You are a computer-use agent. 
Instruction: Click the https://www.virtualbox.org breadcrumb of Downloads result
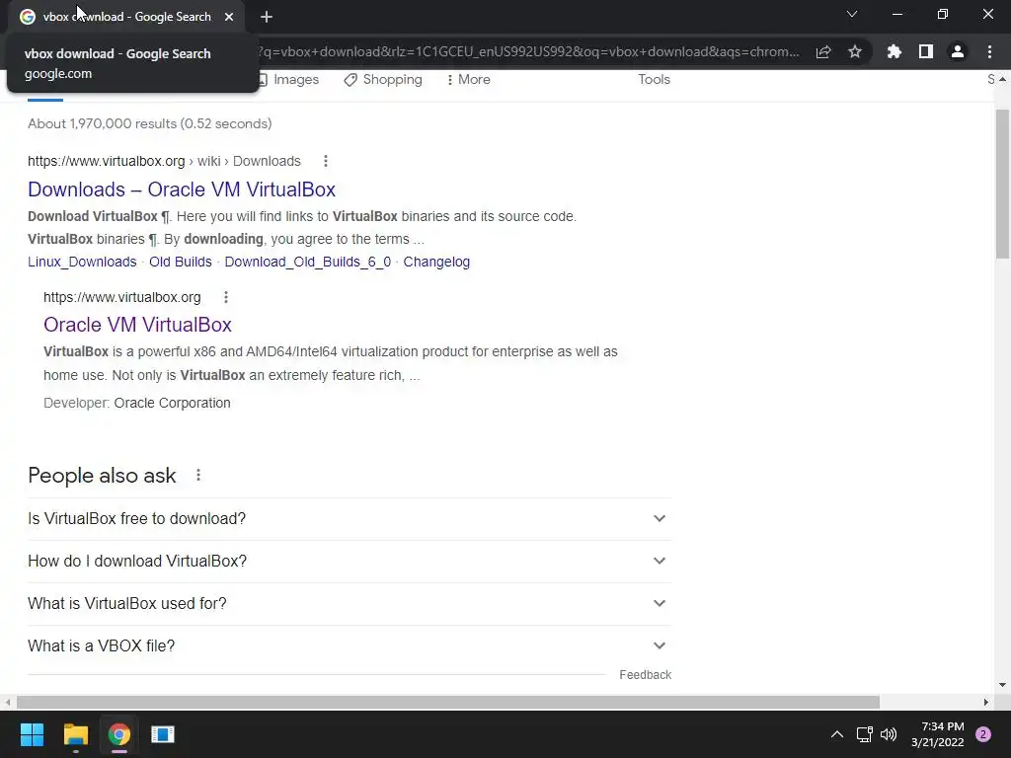point(107,161)
